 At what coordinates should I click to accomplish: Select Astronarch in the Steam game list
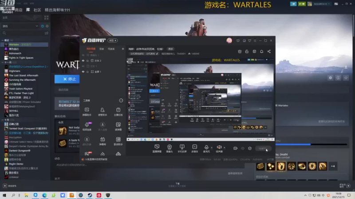15,54
